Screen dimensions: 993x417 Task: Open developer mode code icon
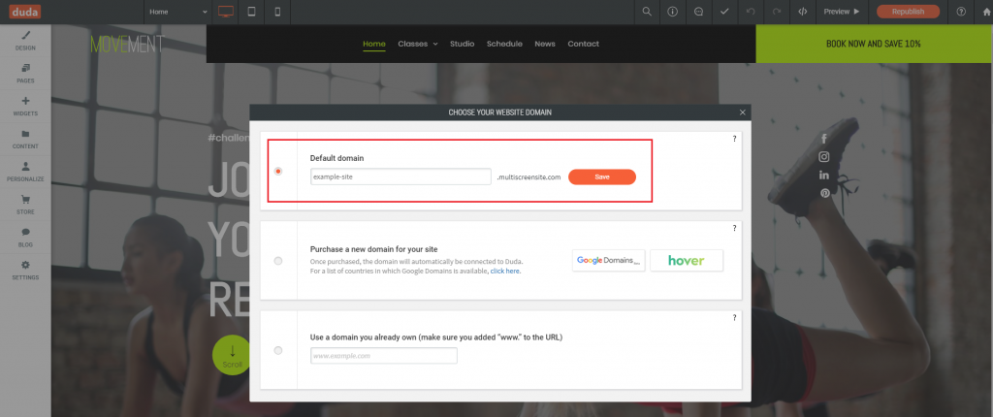(802, 12)
